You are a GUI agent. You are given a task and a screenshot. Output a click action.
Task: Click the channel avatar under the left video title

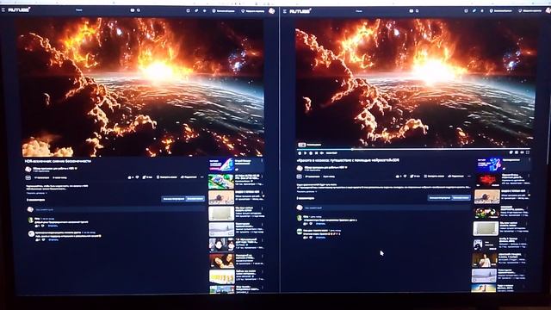tap(28, 170)
